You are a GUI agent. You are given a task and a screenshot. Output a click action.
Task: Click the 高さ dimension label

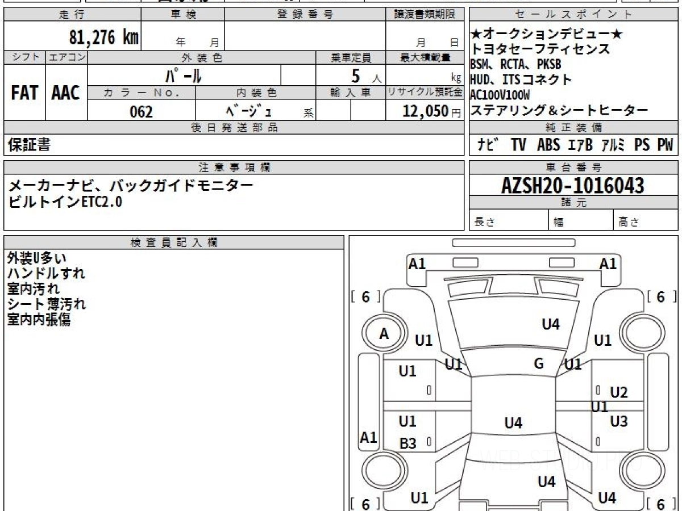point(630,223)
